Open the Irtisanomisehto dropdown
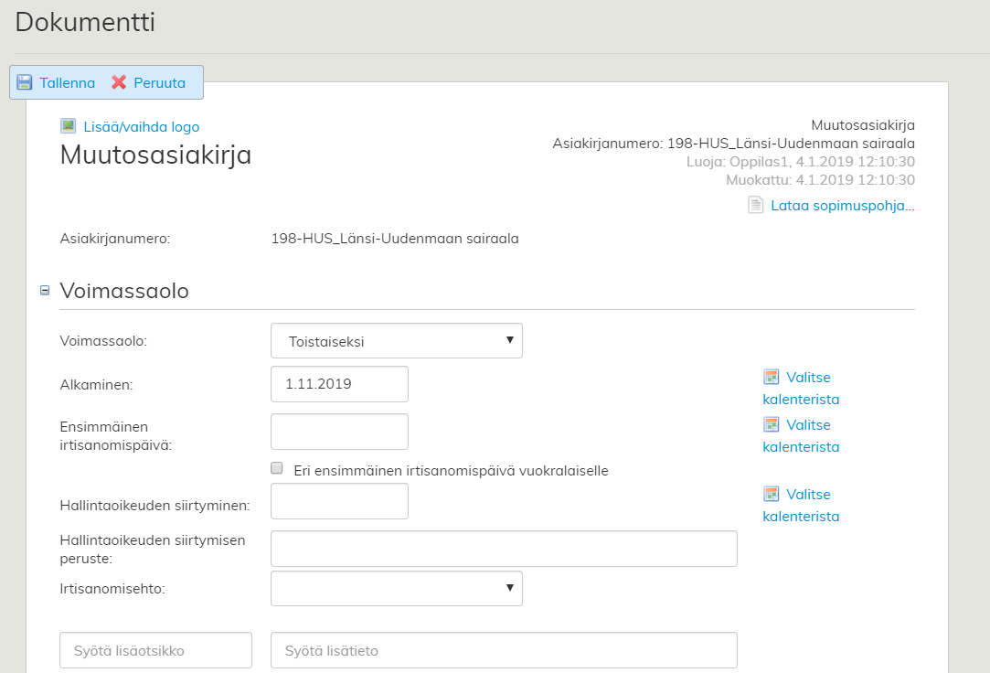The image size is (990, 673). 396,589
